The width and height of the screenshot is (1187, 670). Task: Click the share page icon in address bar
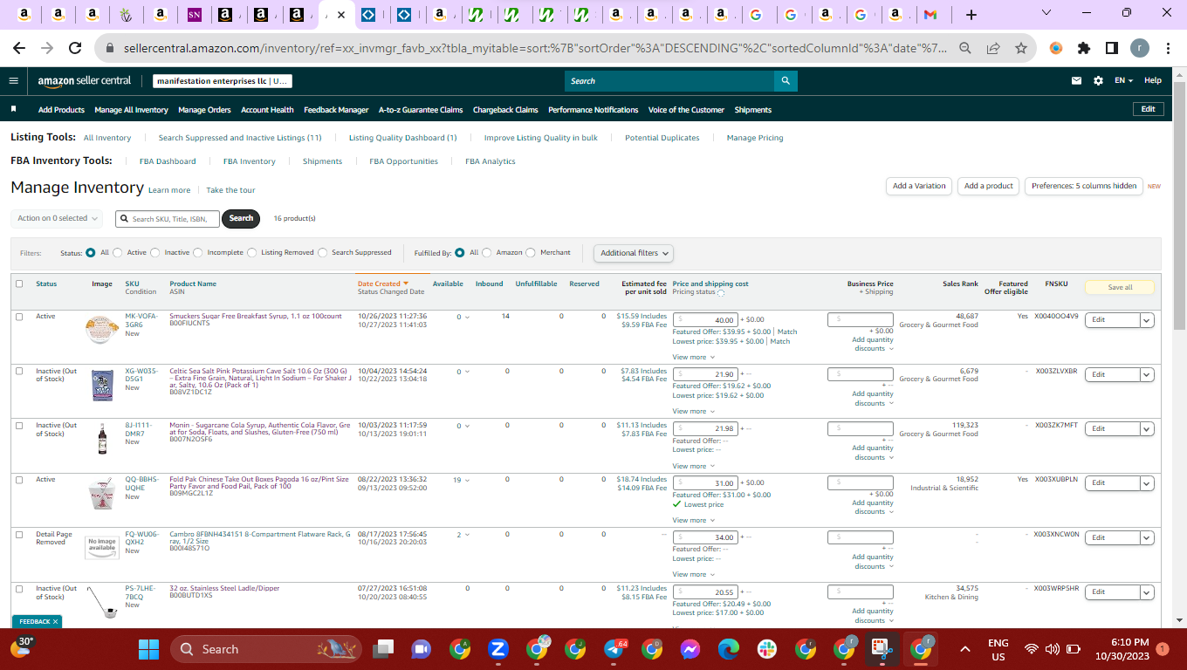993,49
